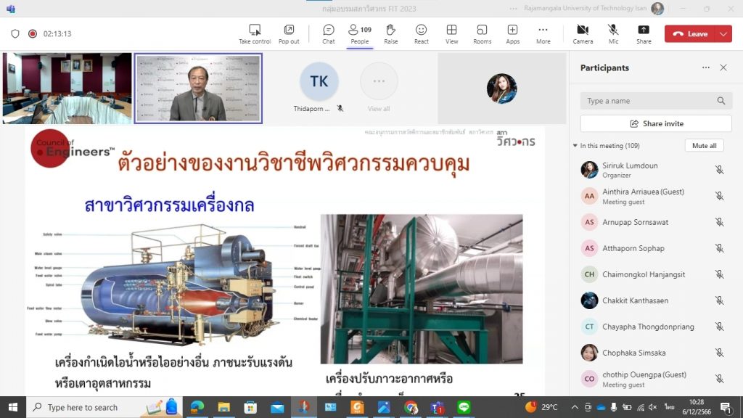
Task: Open LINE app from the taskbar
Action: [x=464, y=407]
